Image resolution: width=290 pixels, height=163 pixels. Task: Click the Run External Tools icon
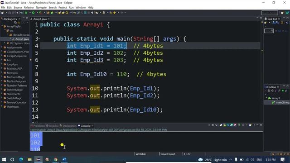tap(40, 13)
